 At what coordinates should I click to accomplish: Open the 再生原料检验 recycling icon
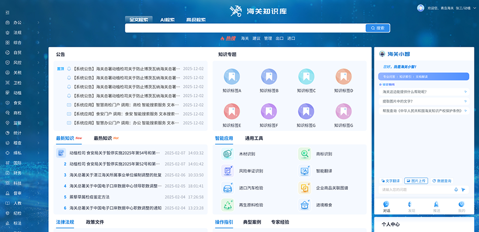point(227,205)
